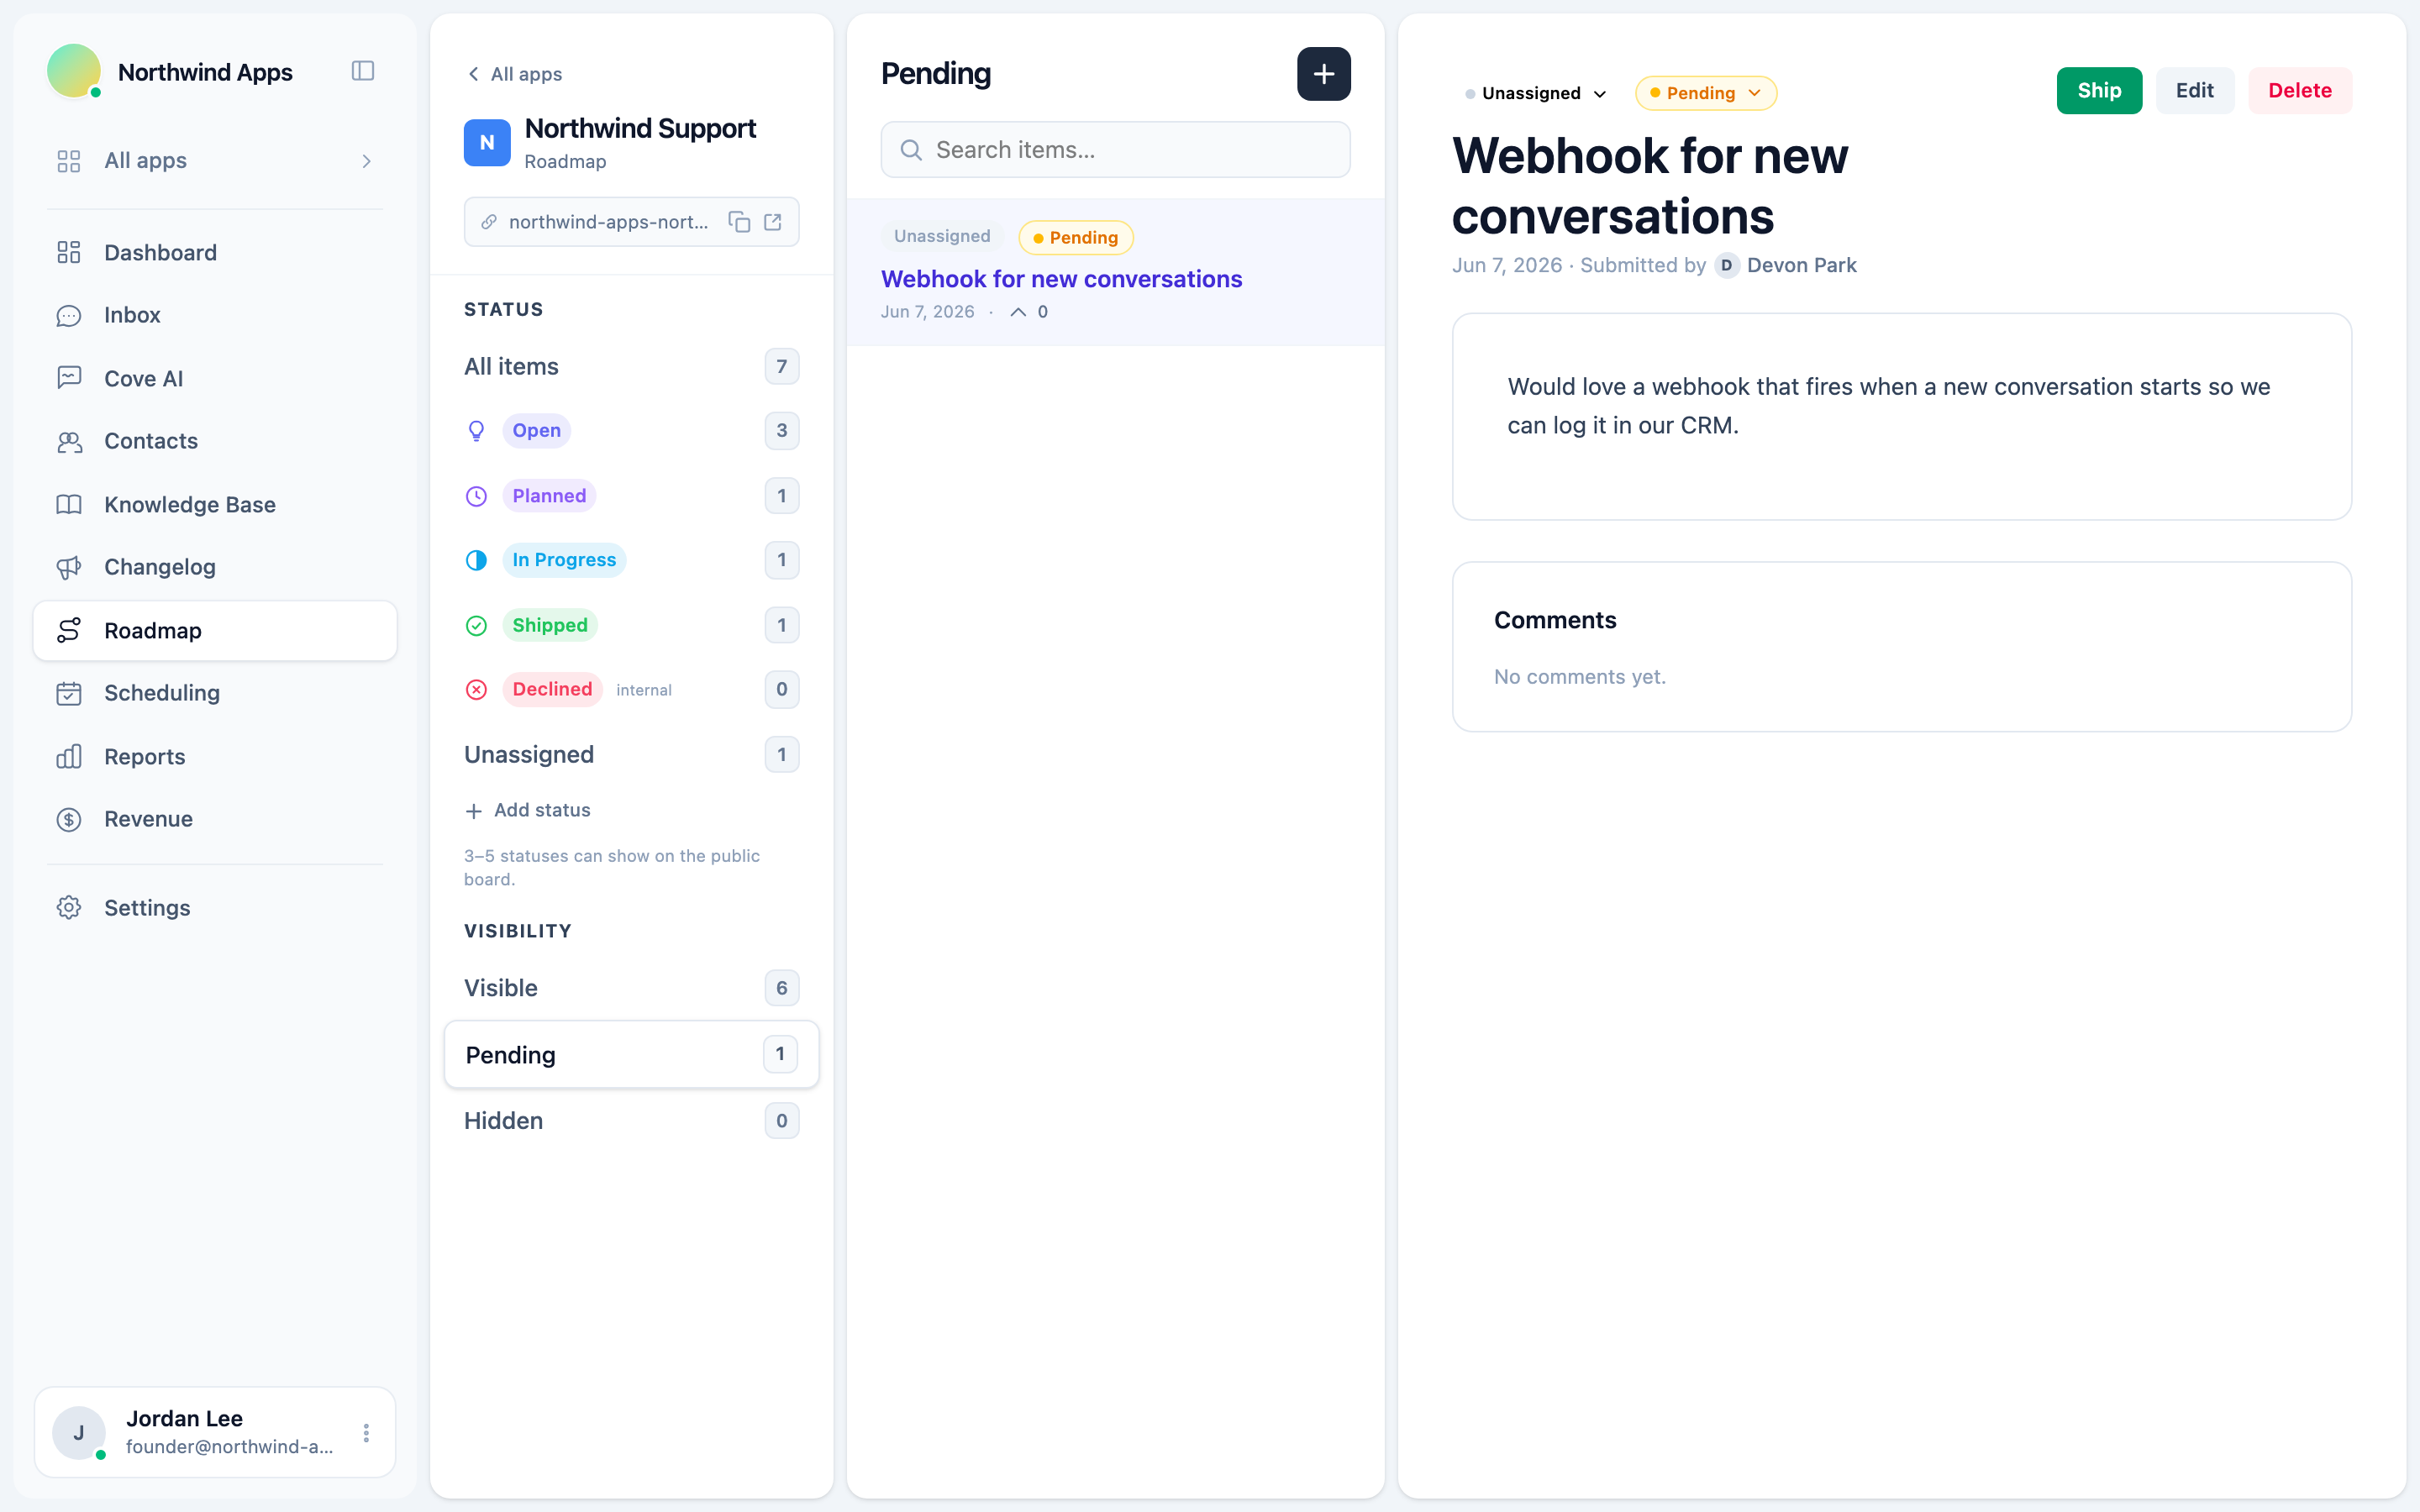The image size is (2420, 1512).
Task: Go to Contacts
Action: [215, 442]
